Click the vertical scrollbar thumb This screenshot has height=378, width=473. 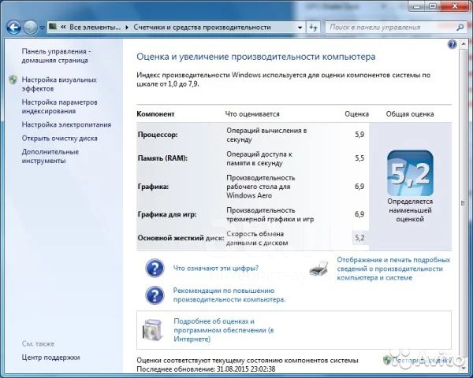(463, 203)
